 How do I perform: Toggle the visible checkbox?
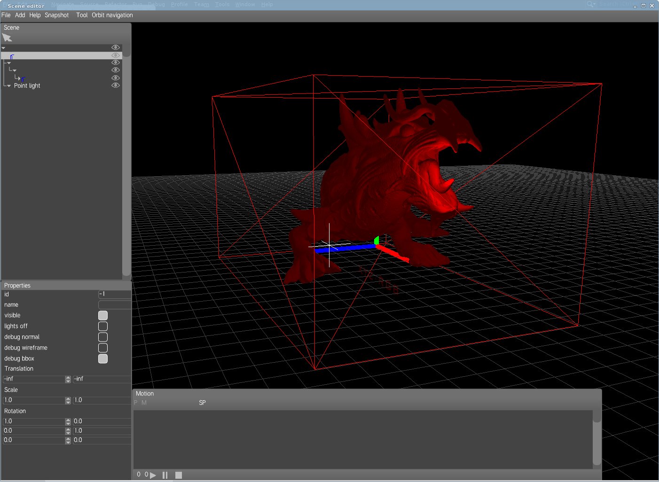(103, 315)
